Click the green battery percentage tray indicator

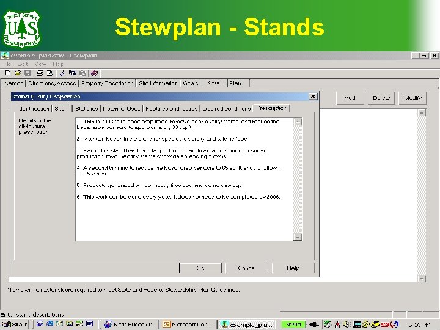tap(293, 324)
